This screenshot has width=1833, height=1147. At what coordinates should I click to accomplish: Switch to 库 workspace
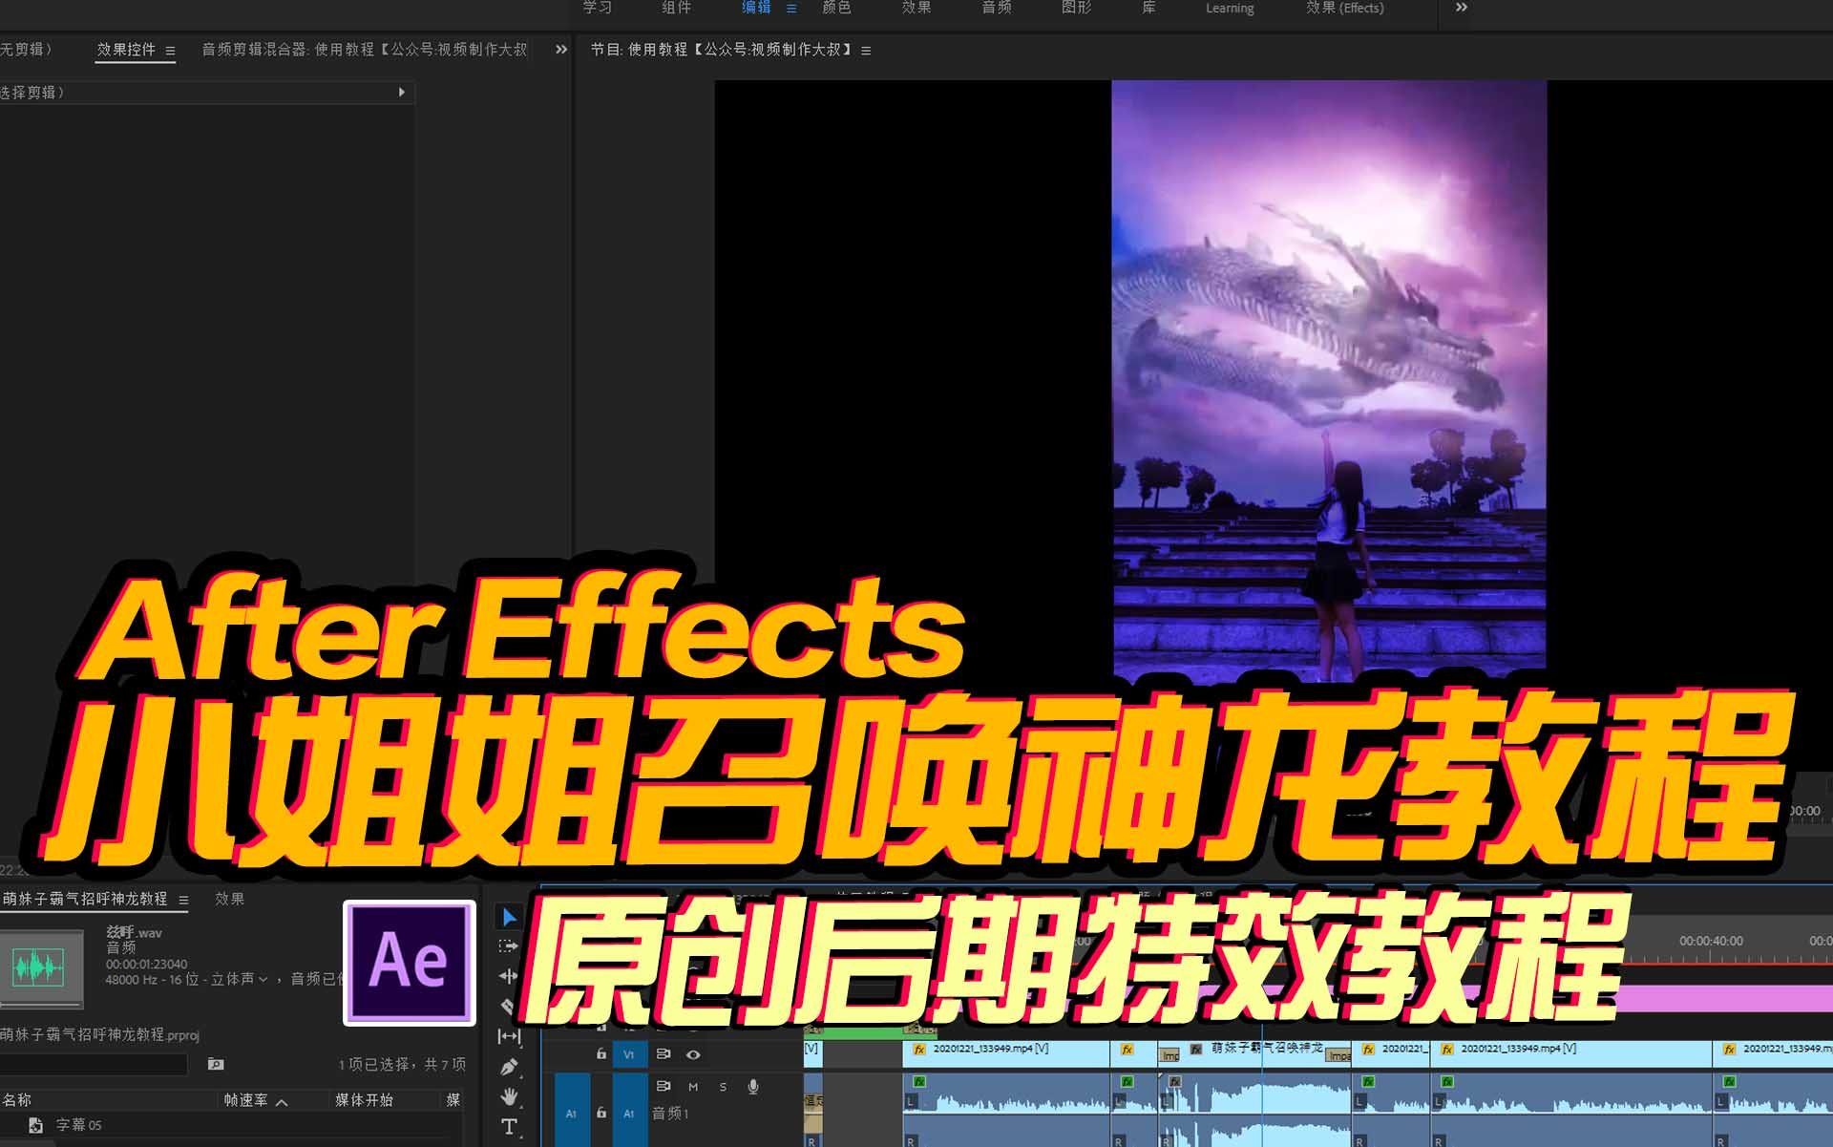pos(1149,8)
